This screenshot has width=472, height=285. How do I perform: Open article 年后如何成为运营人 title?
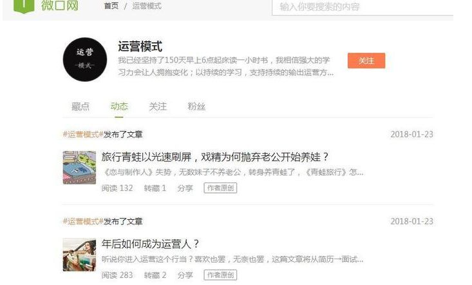[x=150, y=244]
